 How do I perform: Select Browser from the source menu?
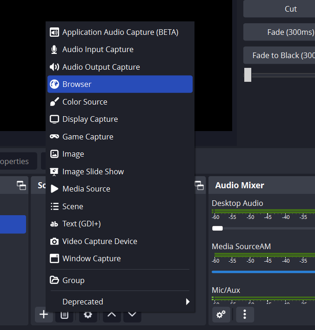coord(120,84)
